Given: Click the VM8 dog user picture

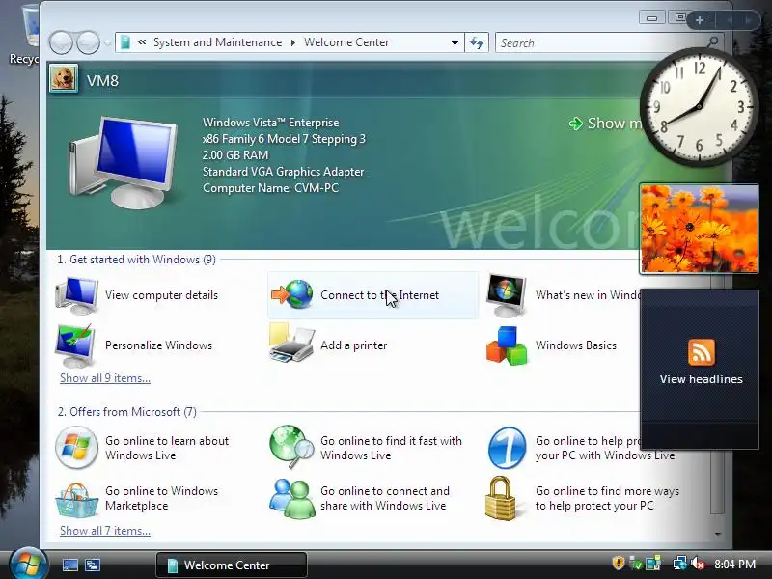Looking at the screenshot, I should 64,79.
